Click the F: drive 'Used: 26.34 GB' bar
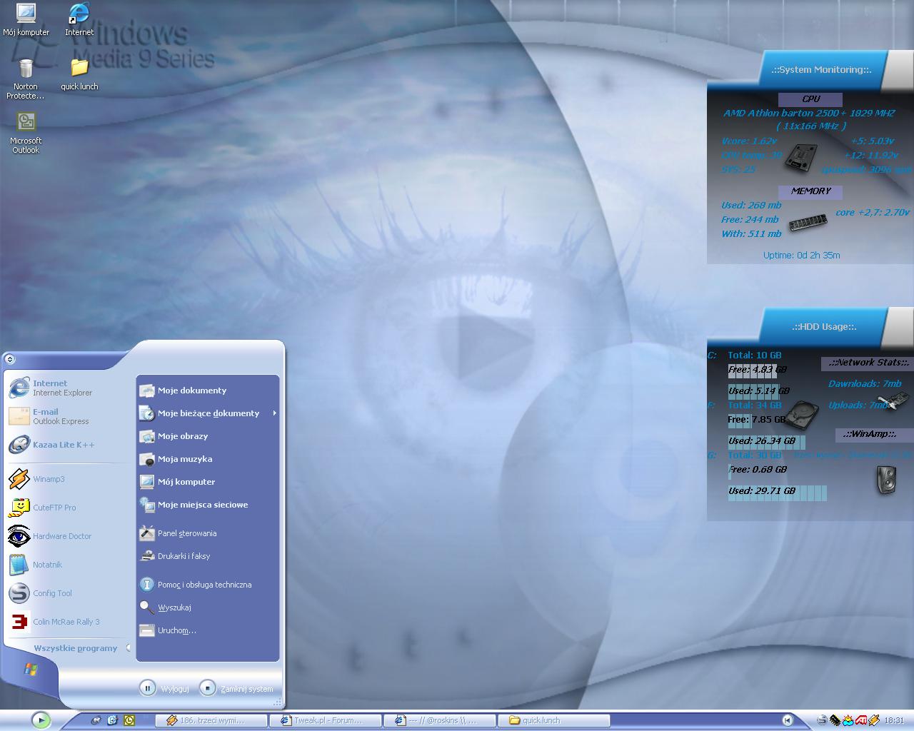This screenshot has width=914, height=731. coord(766,441)
